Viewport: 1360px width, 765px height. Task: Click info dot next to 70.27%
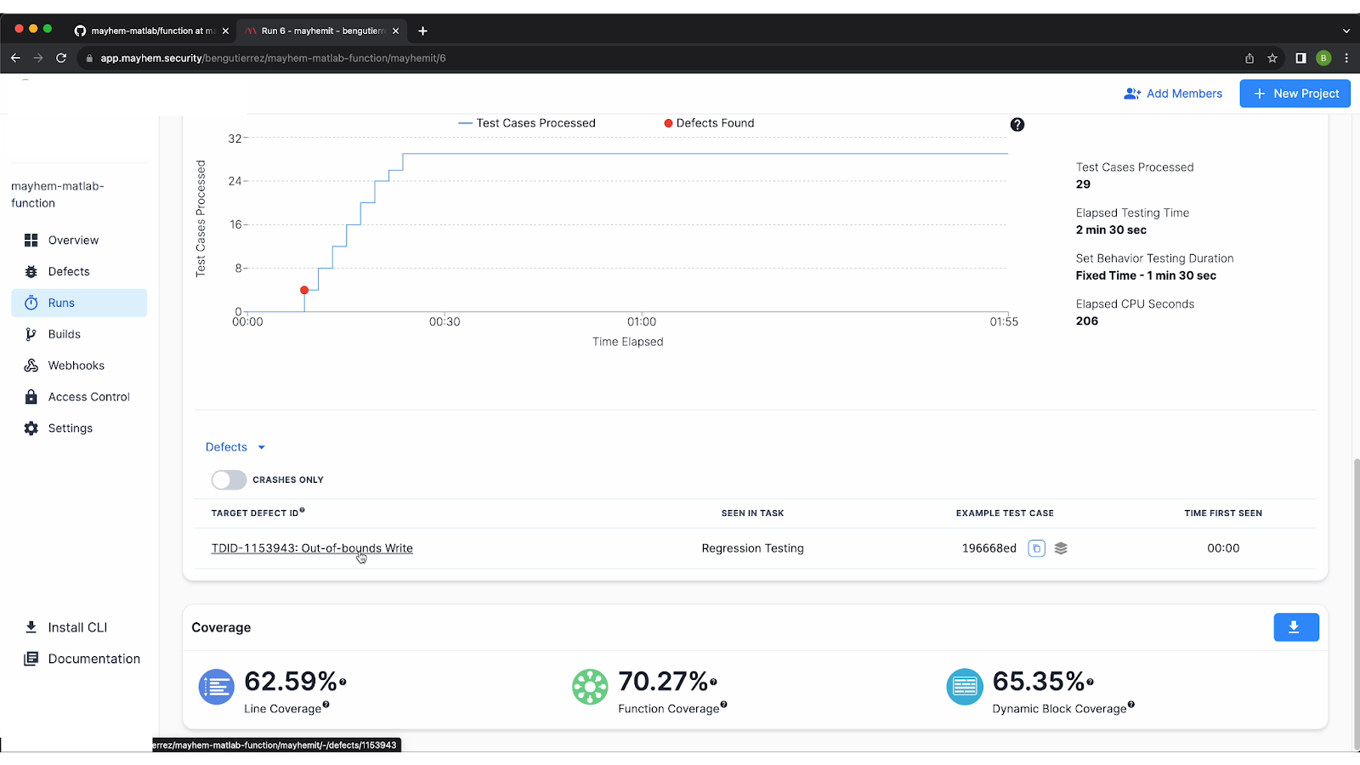[x=713, y=682]
